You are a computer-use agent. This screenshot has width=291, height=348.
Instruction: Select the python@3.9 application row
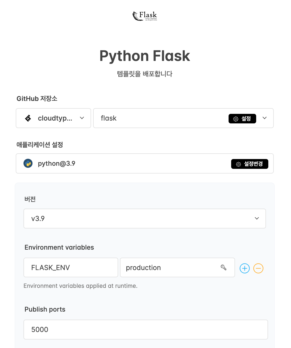click(145, 163)
